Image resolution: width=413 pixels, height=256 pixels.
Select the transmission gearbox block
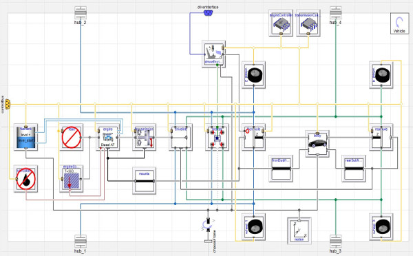(144, 137)
